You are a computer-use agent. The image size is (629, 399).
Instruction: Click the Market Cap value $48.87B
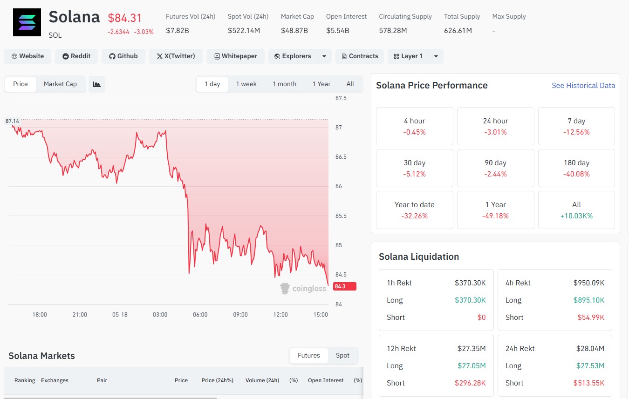click(x=294, y=31)
